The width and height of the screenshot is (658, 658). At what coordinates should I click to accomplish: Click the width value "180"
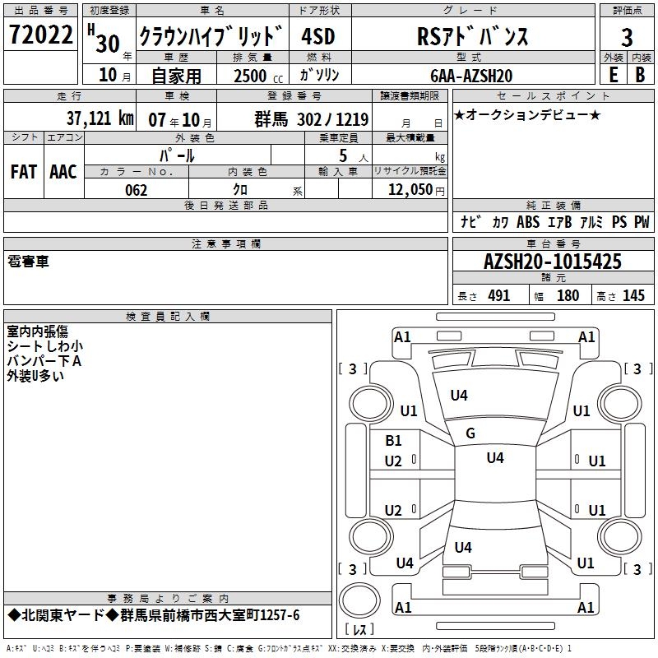(x=568, y=295)
